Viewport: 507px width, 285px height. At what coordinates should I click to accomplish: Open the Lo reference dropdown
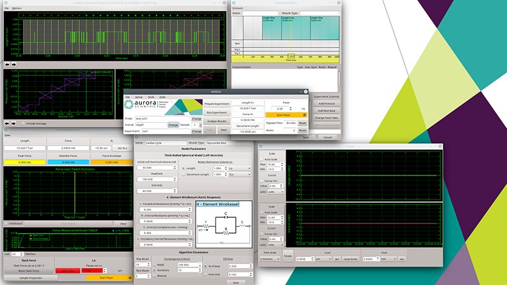pos(240,168)
